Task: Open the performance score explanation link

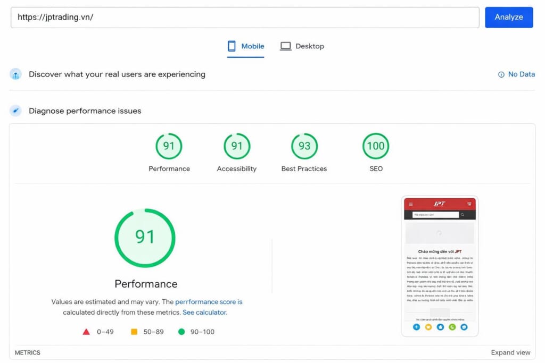Action: (x=209, y=302)
